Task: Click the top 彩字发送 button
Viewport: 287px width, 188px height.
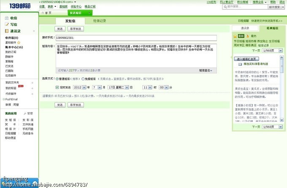Action: [x=76, y=29]
